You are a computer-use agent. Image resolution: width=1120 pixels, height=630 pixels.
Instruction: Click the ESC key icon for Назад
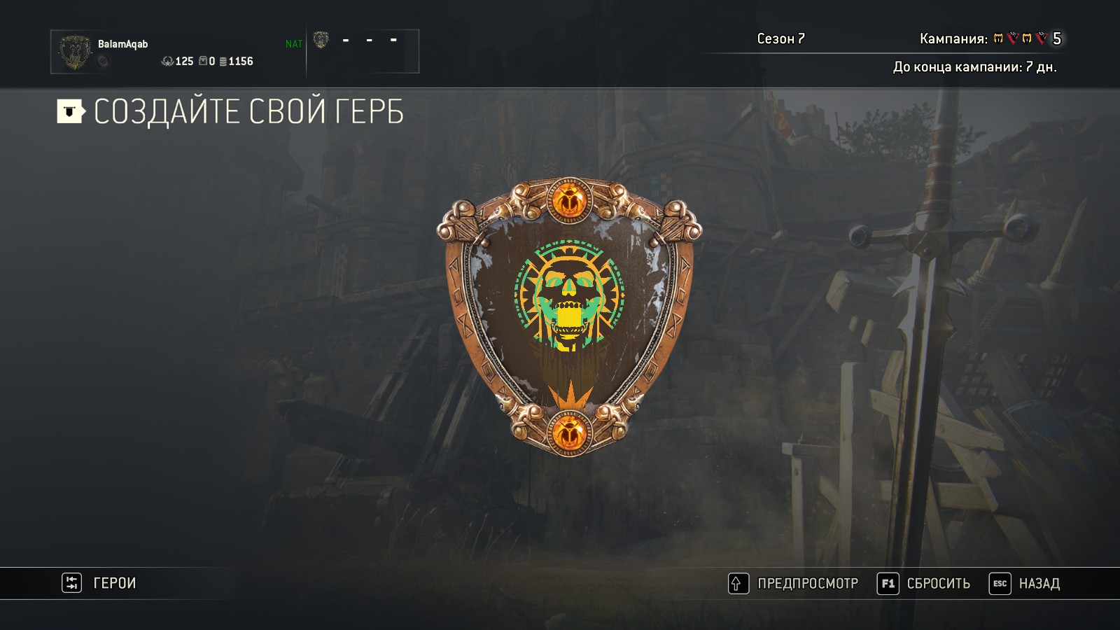(1000, 584)
